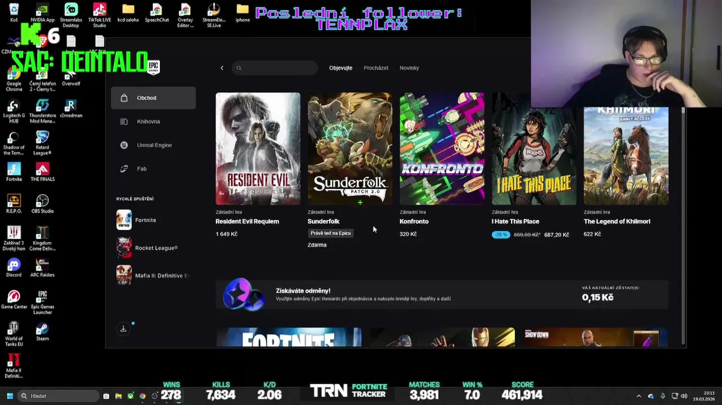Open Koš recycle bin on desktop

14,12
